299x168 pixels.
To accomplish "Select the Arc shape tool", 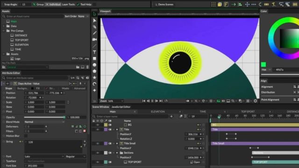I will [x=94, y=84].
